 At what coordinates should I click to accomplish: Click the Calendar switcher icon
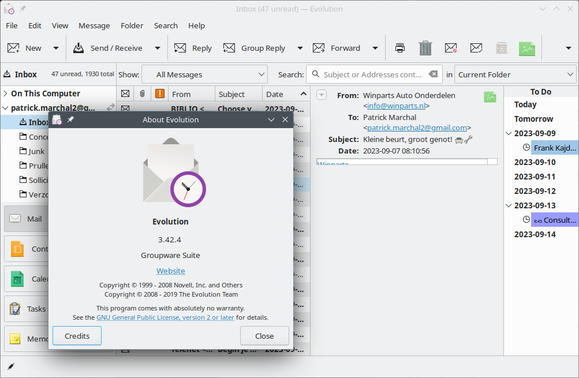(x=17, y=279)
